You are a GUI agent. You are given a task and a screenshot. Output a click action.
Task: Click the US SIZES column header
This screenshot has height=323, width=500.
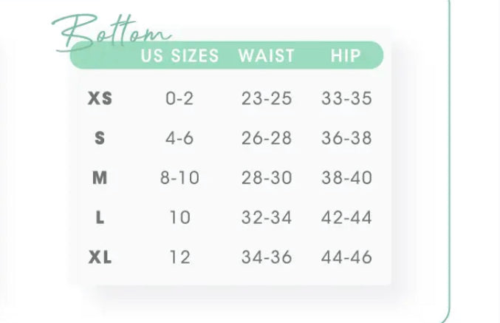click(x=179, y=56)
